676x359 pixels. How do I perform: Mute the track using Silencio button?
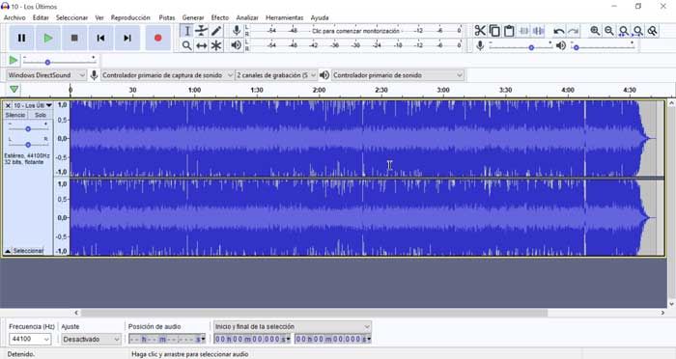click(x=15, y=115)
